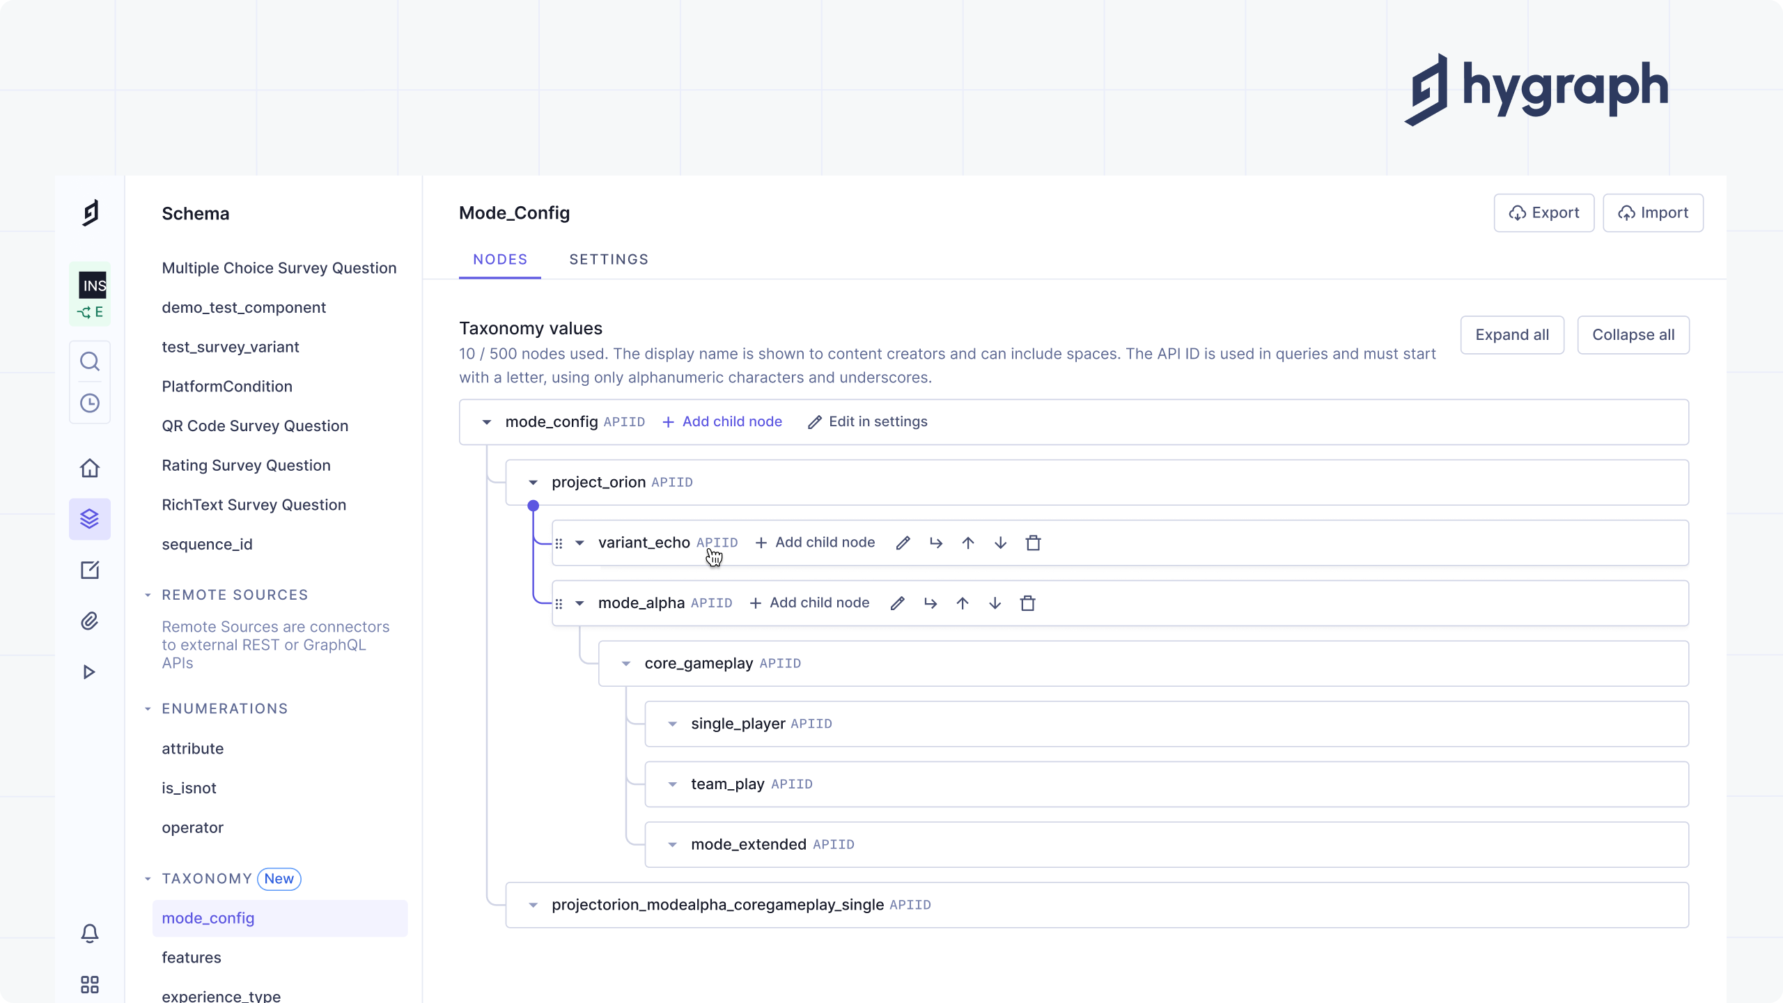The image size is (1783, 1003).
Task: Click Add child node on mode_config
Action: (722, 422)
